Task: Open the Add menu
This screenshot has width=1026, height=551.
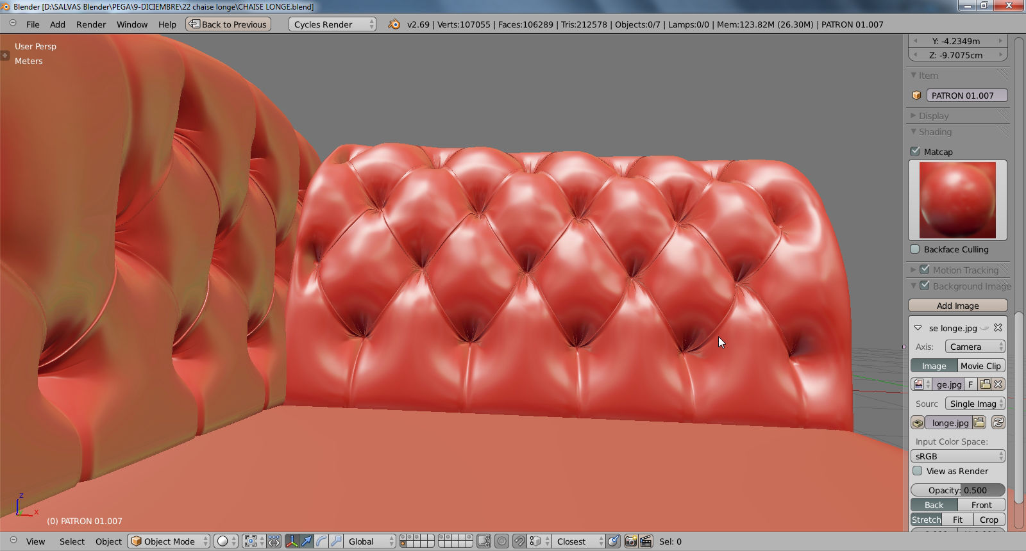Action: [x=58, y=24]
